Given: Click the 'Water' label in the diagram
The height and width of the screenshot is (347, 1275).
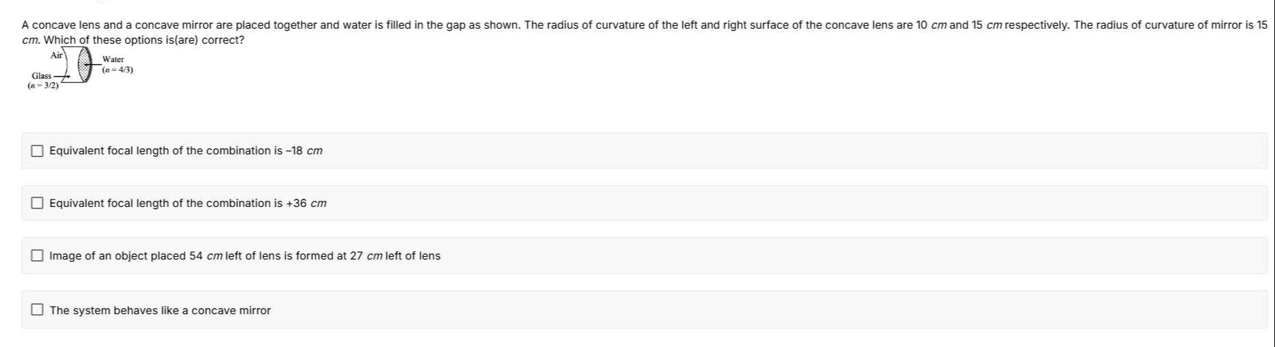Looking at the screenshot, I should coord(113,59).
